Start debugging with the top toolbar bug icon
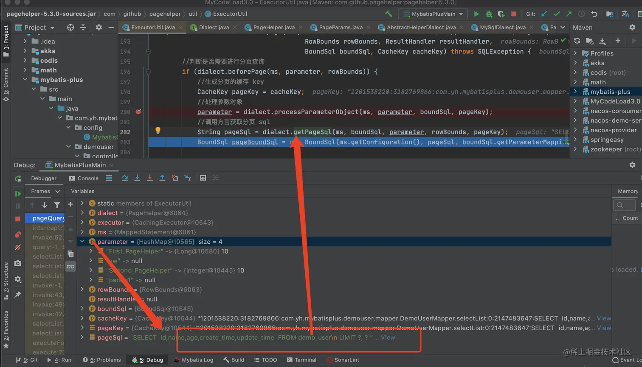 (489, 14)
